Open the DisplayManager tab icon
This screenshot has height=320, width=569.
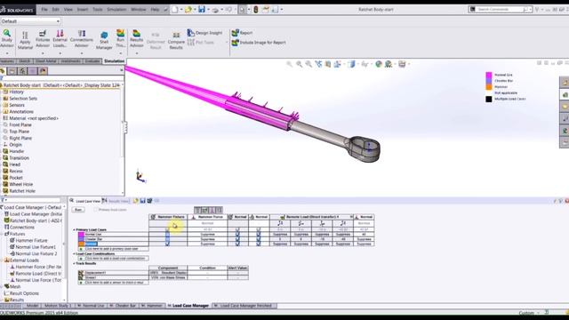pyautogui.click(x=43, y=71)
